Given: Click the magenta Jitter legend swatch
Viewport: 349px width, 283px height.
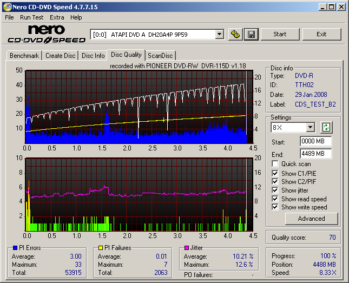Looking at the screenshot, I should click(x=187, y=248).
